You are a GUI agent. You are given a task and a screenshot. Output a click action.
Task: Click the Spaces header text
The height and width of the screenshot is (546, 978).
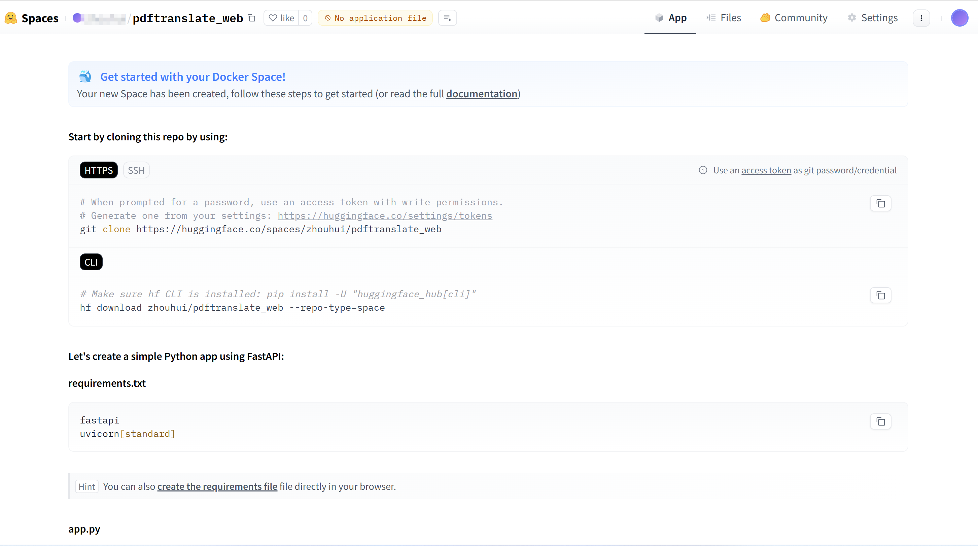point(40,18)
